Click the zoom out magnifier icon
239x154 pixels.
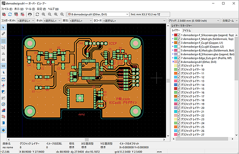49,15
